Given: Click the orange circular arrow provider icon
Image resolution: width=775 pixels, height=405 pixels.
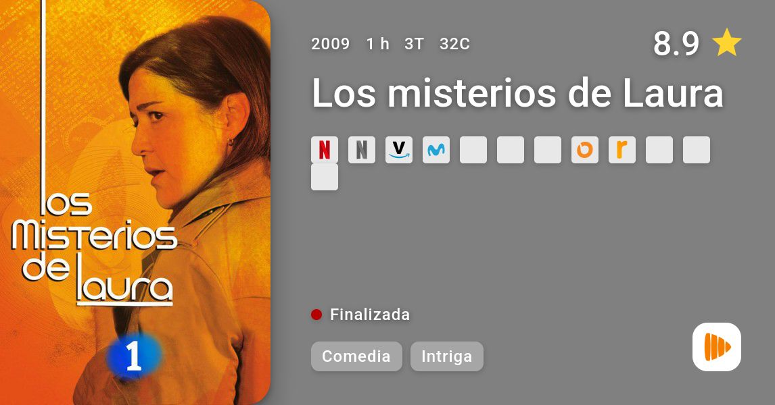Looking at the screenshot, I should [x=585, y=150].
